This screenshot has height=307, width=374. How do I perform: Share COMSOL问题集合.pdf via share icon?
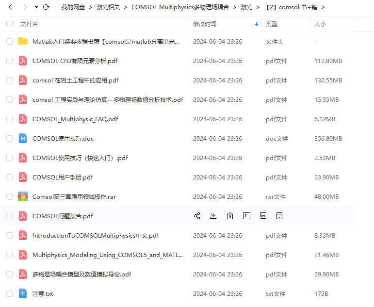pyautogui.click(x=197, y=216)
